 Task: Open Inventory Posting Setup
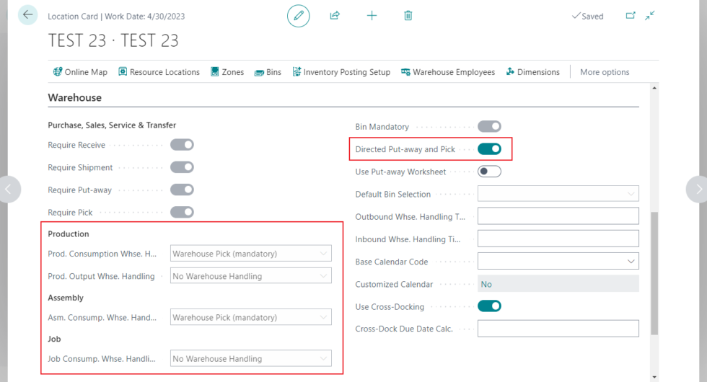pyautogui.click(x=341, y=72)
